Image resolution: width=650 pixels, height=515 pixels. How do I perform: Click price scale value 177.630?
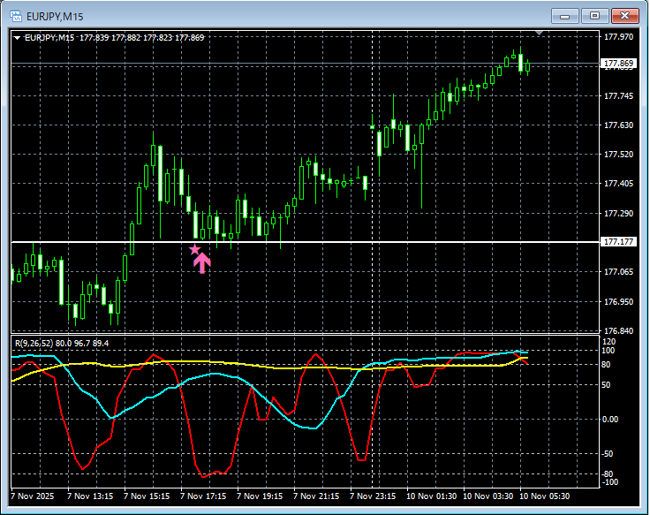coord(618,125)
